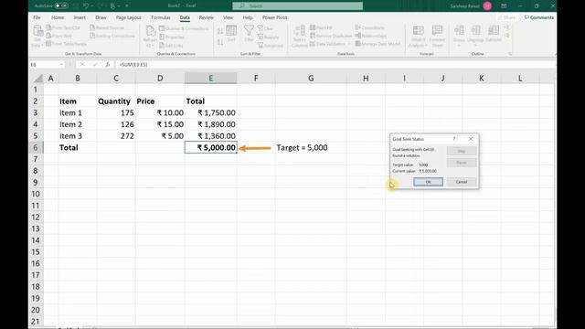Image resolution: width=585 pixels, height=329 pixels.
Task: Open Ribbon Display Options
Action: click(x=504, y=6)
